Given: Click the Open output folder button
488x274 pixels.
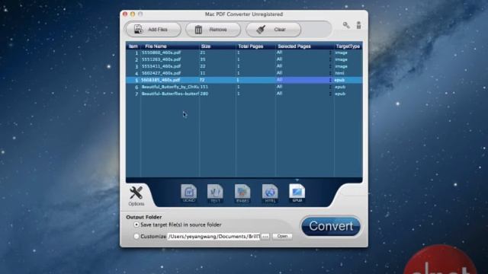Looking at the screenshot, I should tap(282, 237).
